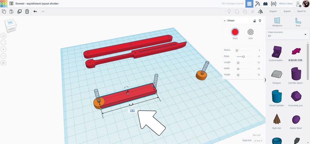Hide the selected shape with bulb toggle

pos(260,21)
